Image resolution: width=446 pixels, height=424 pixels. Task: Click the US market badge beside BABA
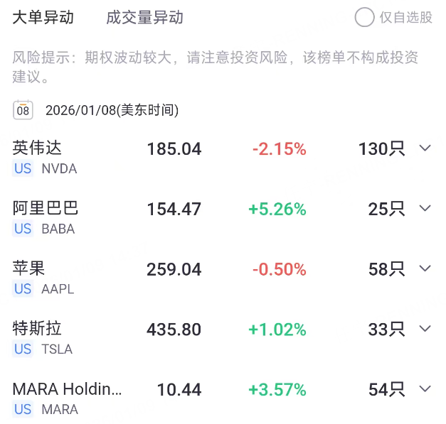(23, 229)
